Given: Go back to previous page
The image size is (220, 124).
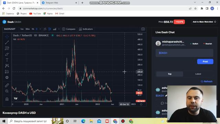Looking at the screenshot, I should point(3,8).
